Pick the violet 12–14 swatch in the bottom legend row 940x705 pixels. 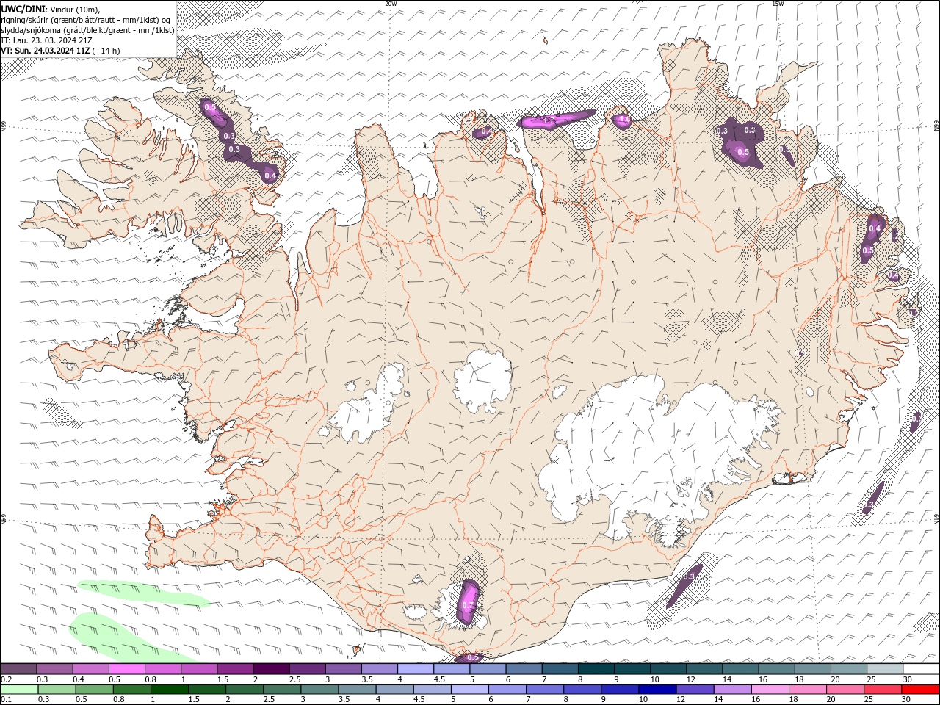[695, 690]
